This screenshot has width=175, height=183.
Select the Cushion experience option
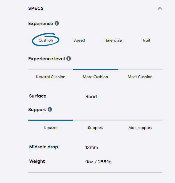pos(46,40)
